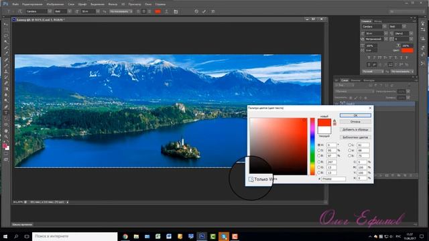The width and height of the screenshot is (429, 241).
Task: Enable the Только Web checkbox
Action: (x=251, y=179)
